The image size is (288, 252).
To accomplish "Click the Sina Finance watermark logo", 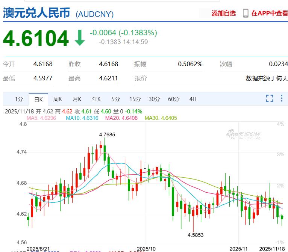I will tap(243, 134).
